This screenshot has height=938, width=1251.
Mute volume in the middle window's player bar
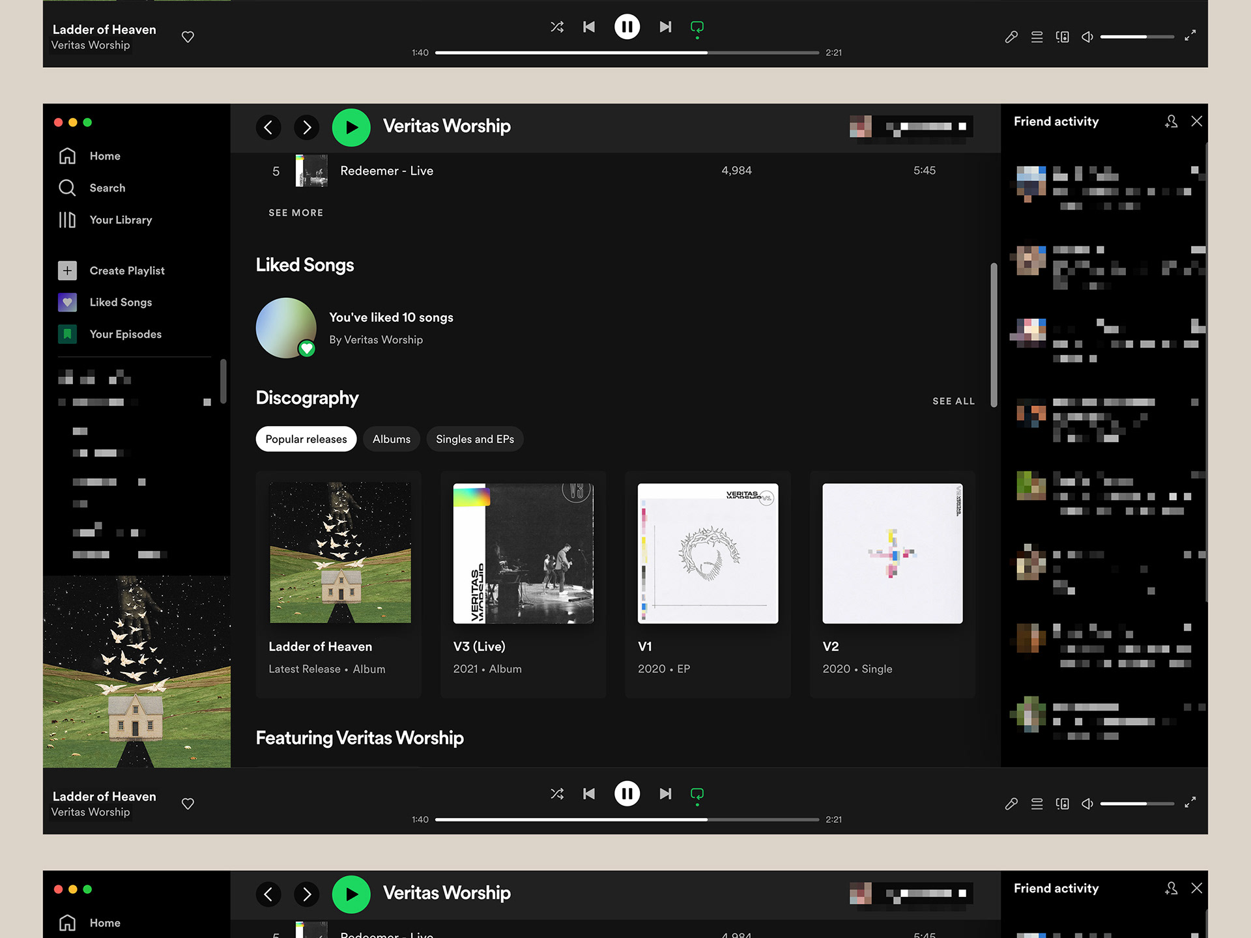(1087, 804)
